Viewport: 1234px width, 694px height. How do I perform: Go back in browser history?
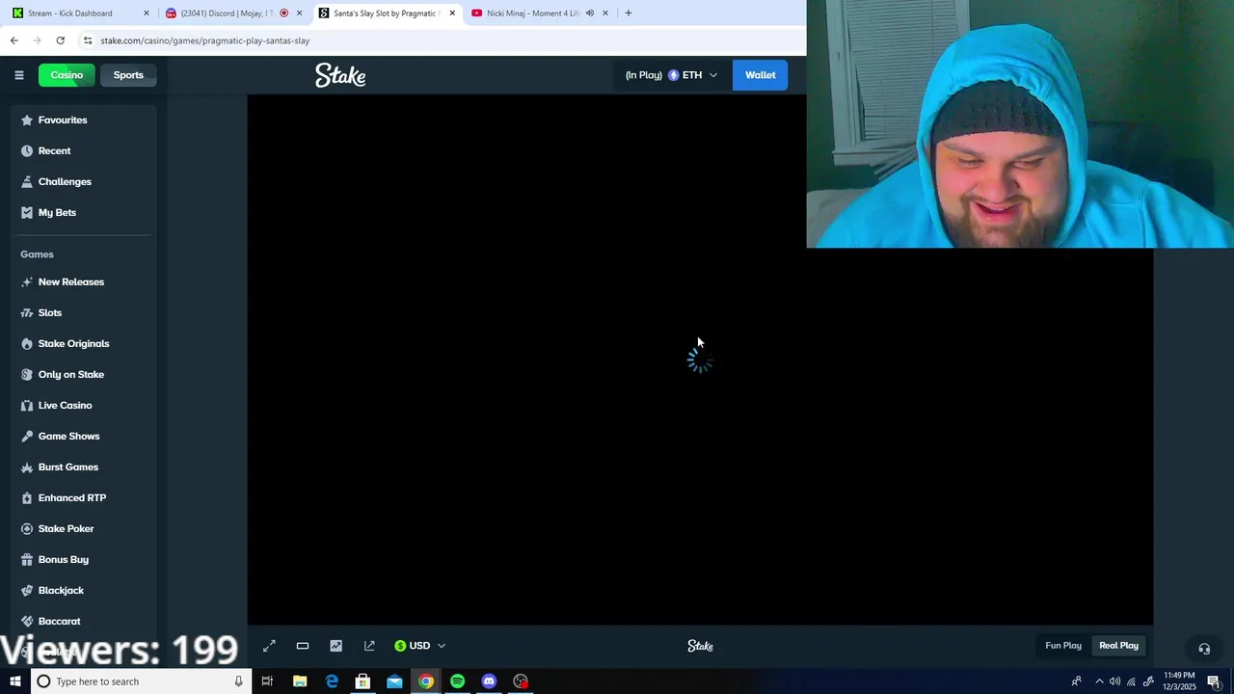(13, 40)
